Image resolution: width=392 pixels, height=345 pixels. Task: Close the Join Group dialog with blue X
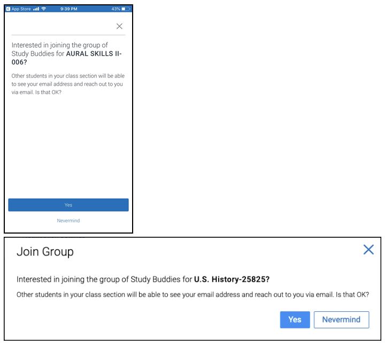coord(368,250)
